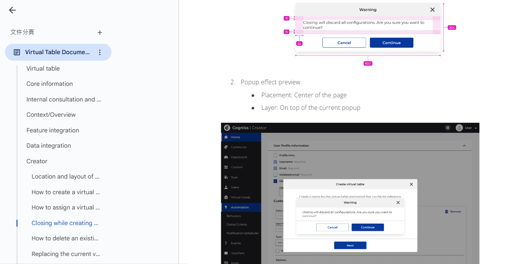Navigate to the Context/Overview heading
This screenshot has width=517, height=264.
[51, 115]
